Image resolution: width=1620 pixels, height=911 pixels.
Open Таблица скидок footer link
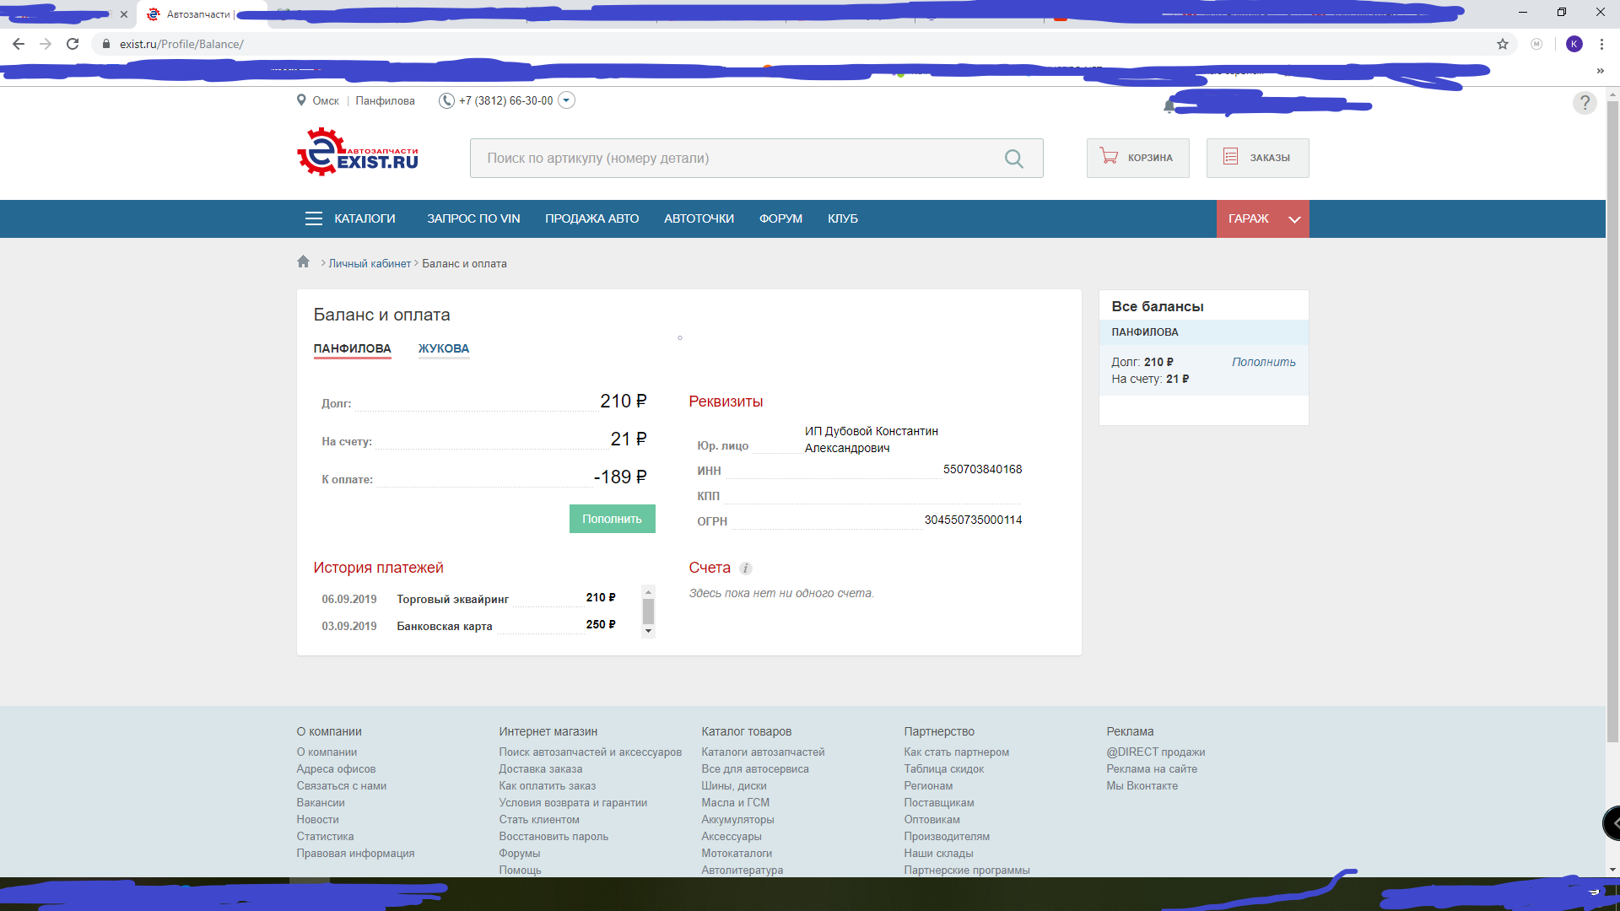pyautogui.click(x=943, y=769)
